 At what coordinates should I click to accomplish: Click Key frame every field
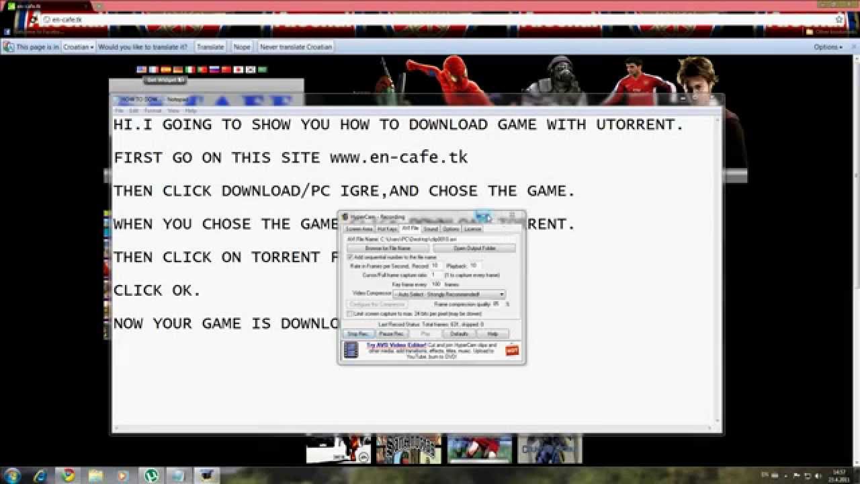[435, 284]
